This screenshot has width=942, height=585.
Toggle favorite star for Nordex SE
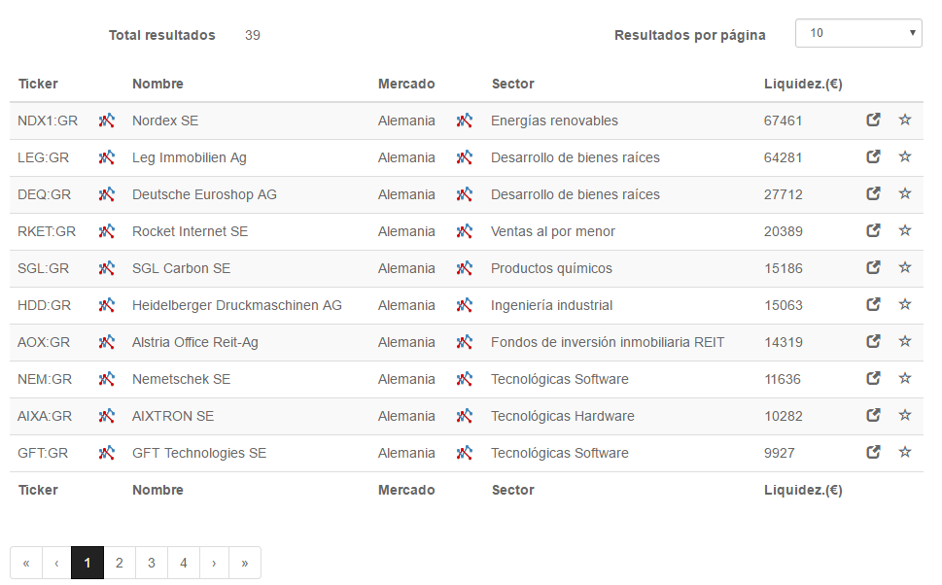click(905, 120)
